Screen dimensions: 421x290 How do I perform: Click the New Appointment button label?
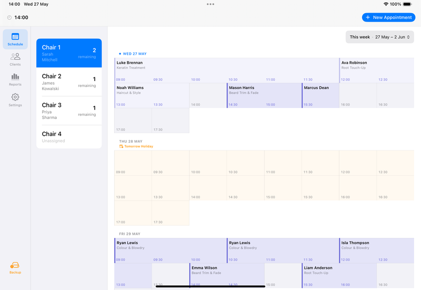pyautogui.click(x=392, y=17)
